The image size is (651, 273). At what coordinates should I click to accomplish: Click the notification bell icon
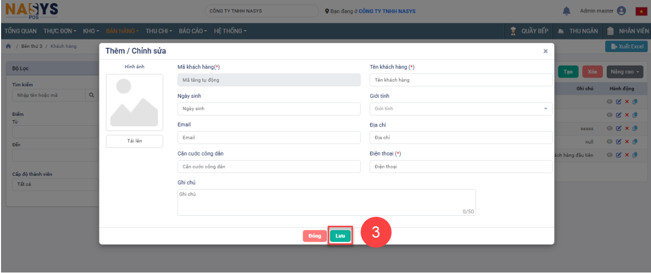(567, 11)
